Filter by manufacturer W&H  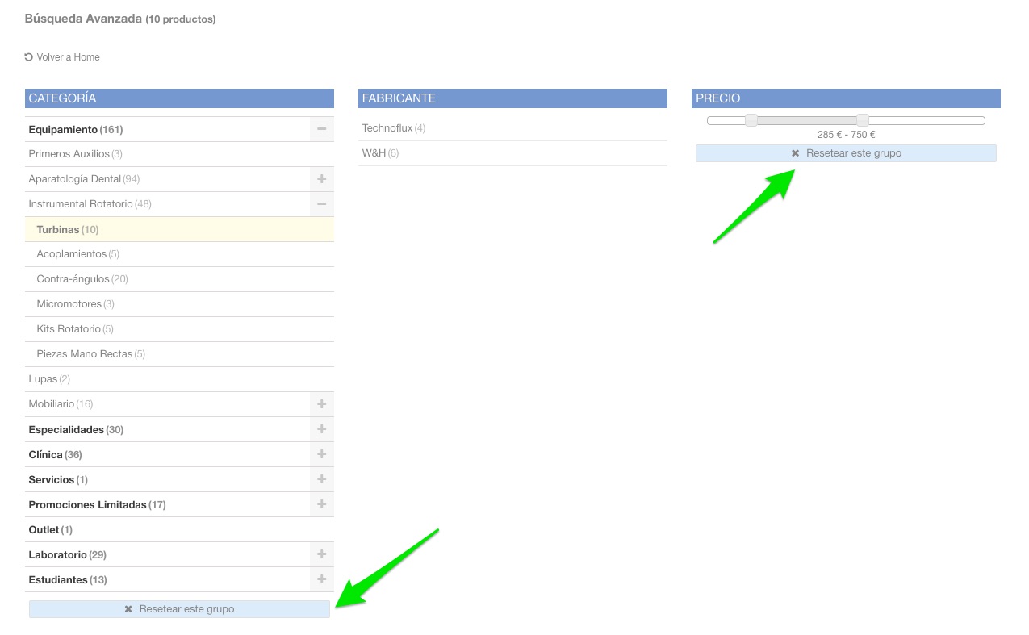click(x=374, y=153)
